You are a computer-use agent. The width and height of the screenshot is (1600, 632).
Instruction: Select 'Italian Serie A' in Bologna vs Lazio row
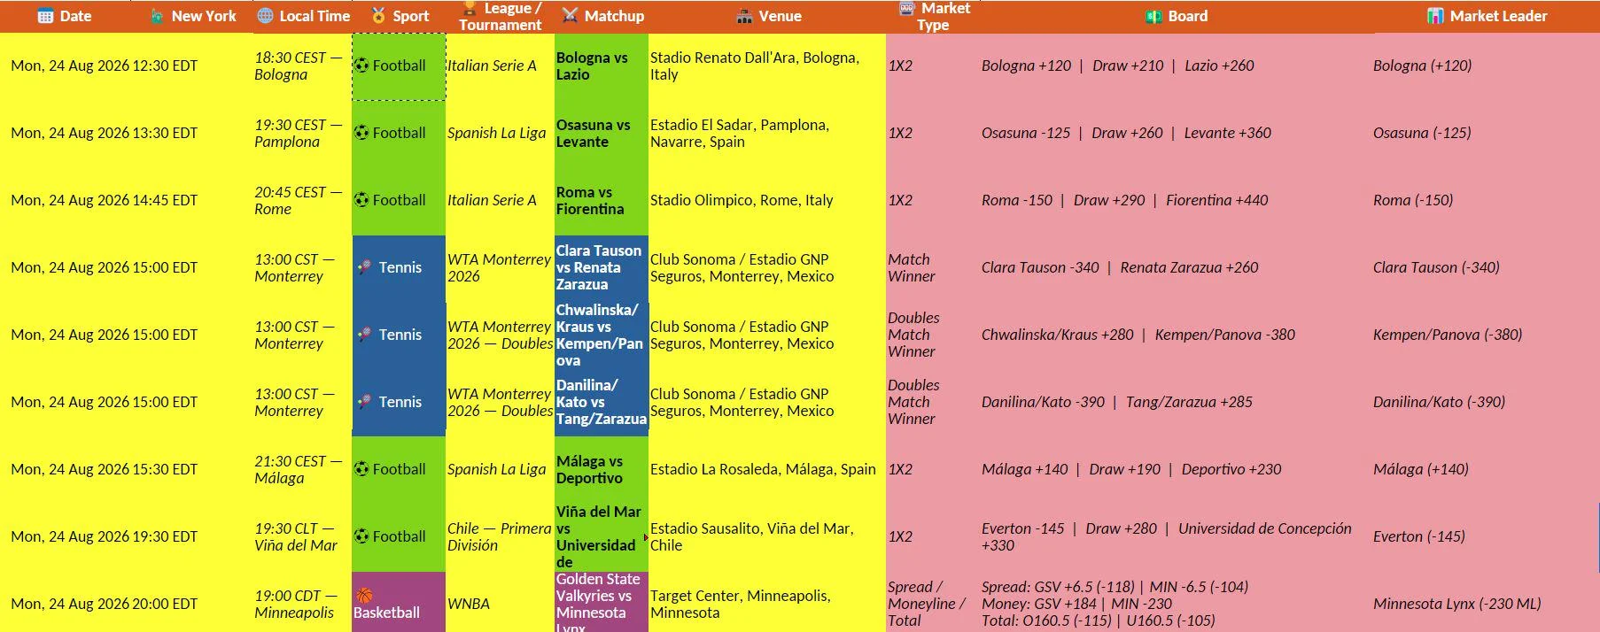click(500, 66)
